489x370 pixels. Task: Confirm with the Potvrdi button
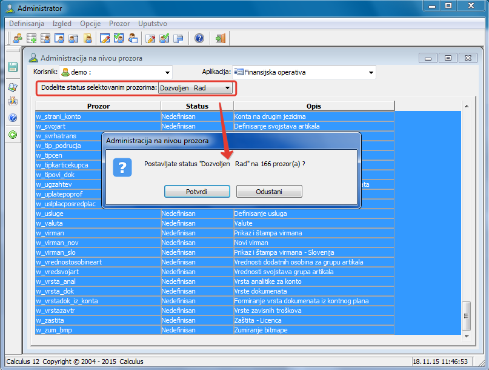click(x=197, y=192)
